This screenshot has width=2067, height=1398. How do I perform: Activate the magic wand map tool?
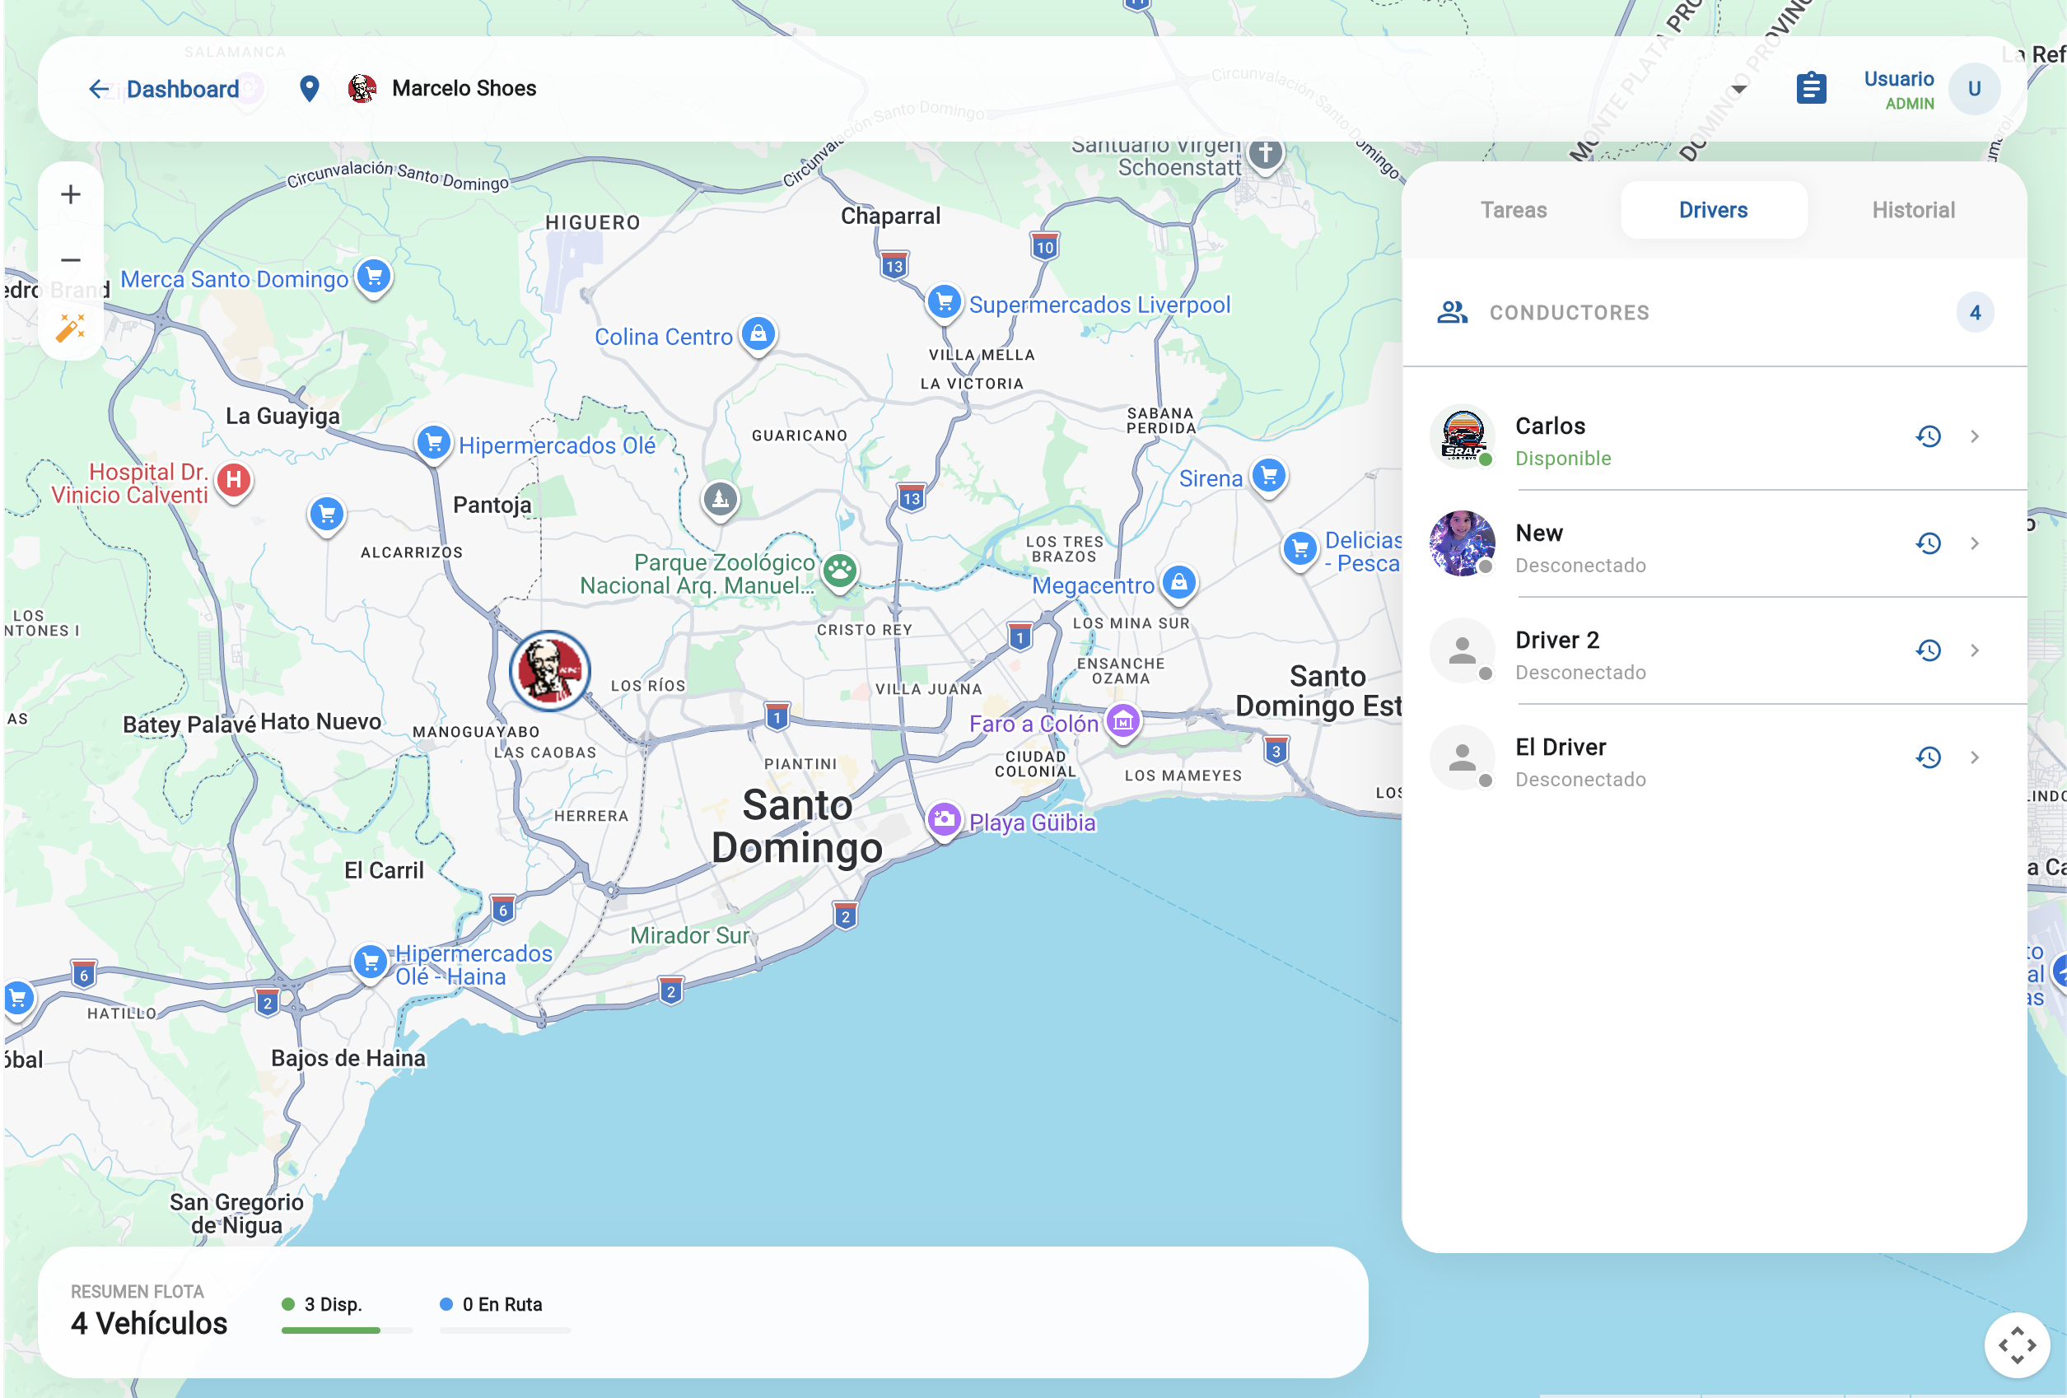[x=70, y=327]
